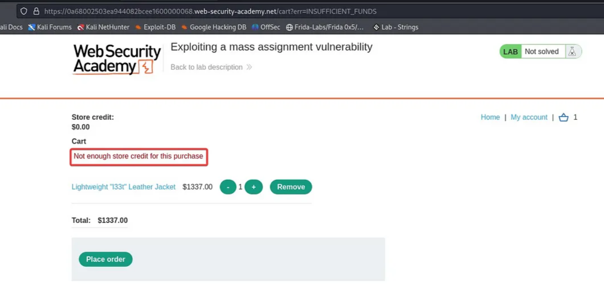Click Back to lab description
This screenshot has width=604, height=306.
point(207,67)
